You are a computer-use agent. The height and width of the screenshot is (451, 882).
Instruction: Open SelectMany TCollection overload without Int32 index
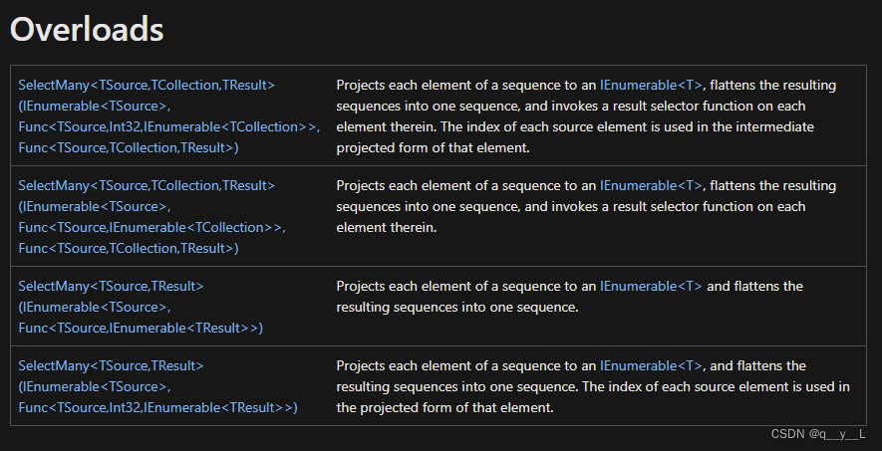pyautogui.click(x=147, y=186)
